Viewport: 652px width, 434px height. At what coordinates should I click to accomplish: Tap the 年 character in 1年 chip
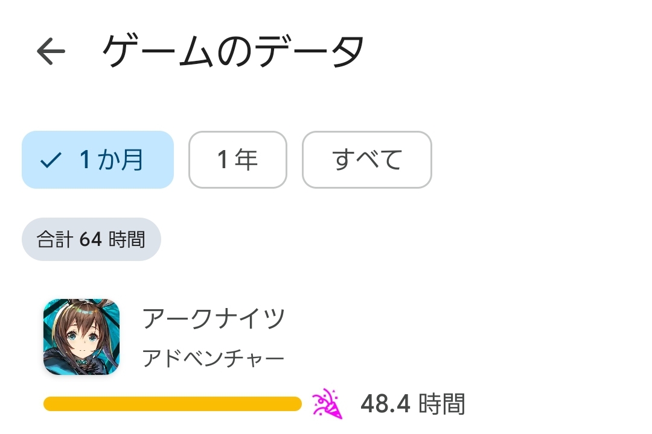pos(247,160)
